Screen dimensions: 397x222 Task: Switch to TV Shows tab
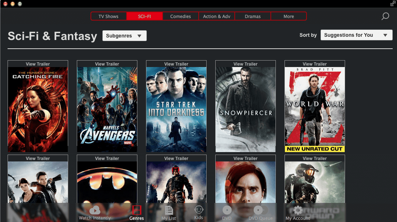109,16
